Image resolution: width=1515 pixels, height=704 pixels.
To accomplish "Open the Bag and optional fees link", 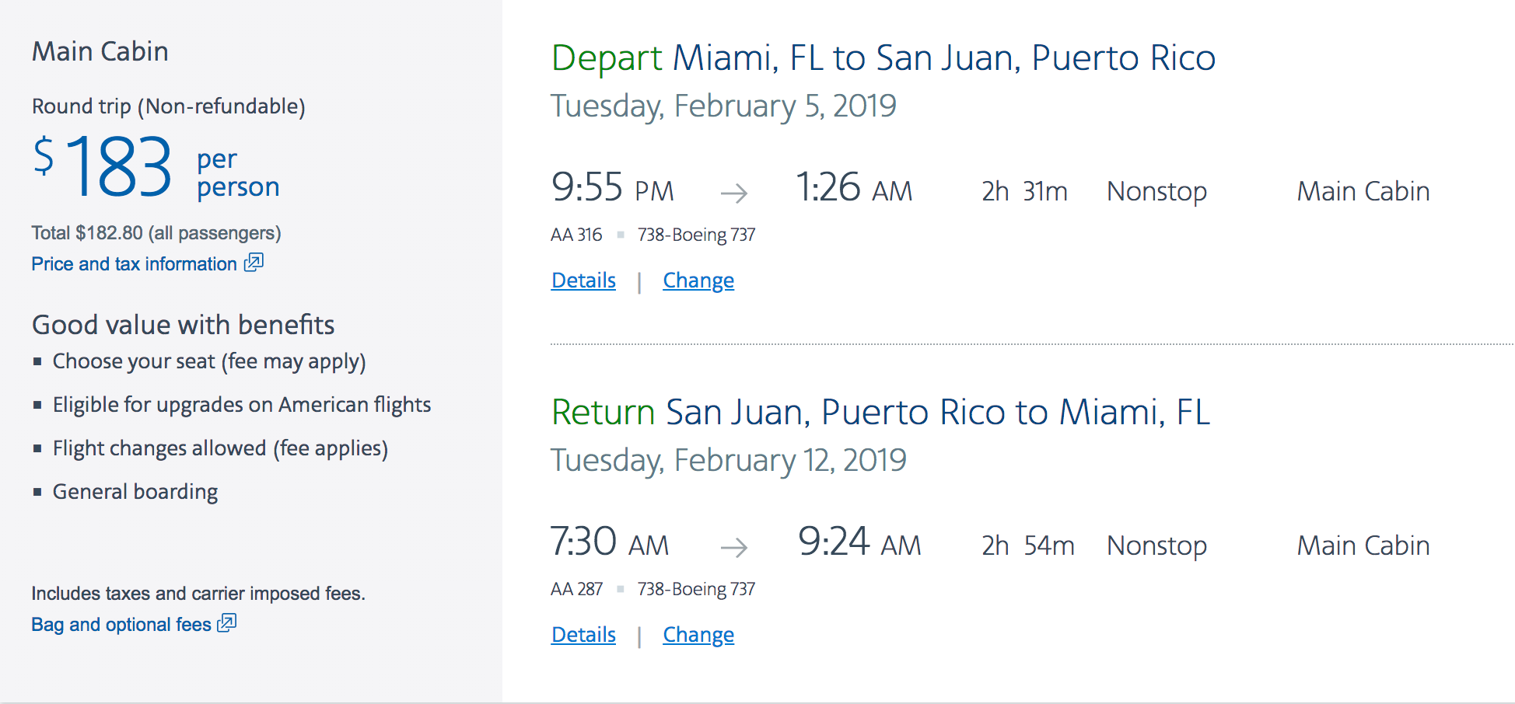I will [121, 625].
